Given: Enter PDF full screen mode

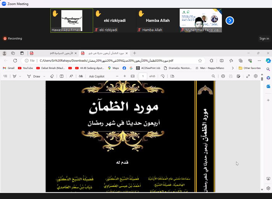Looking at the screenshot, I should [248, 76].
